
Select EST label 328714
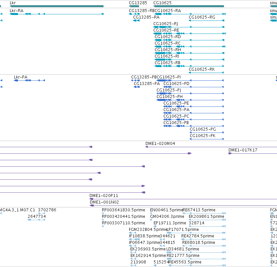pos(197,223)
